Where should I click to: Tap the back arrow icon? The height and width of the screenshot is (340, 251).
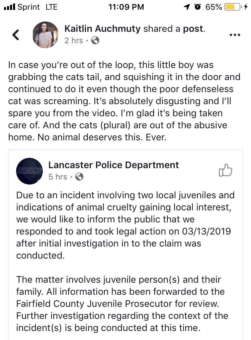coord(16,35)
